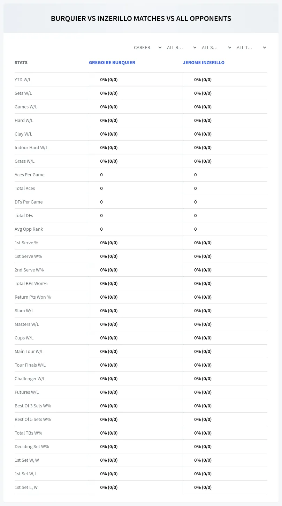Open Jerome Inzerillo player link

click(x=204, y=63)
